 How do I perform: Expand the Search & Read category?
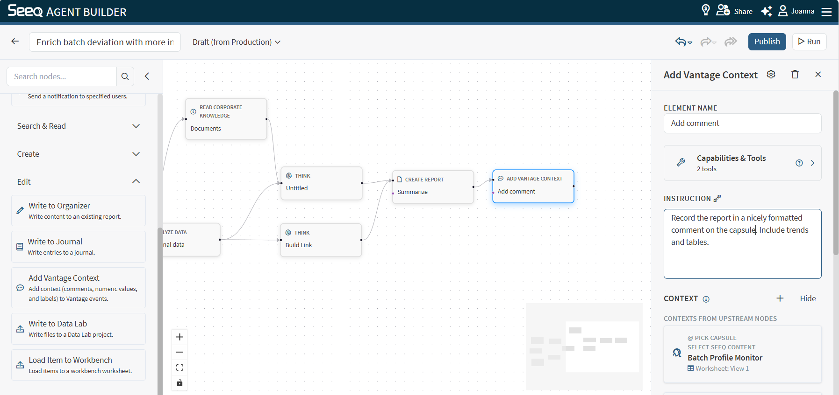[79, 126]
